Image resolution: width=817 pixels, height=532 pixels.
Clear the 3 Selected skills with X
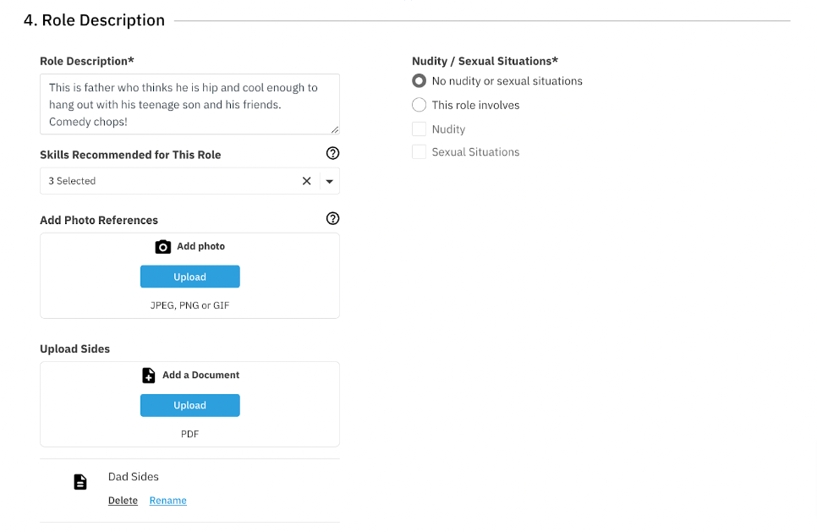pyautogui.click(x=306, y=181)
